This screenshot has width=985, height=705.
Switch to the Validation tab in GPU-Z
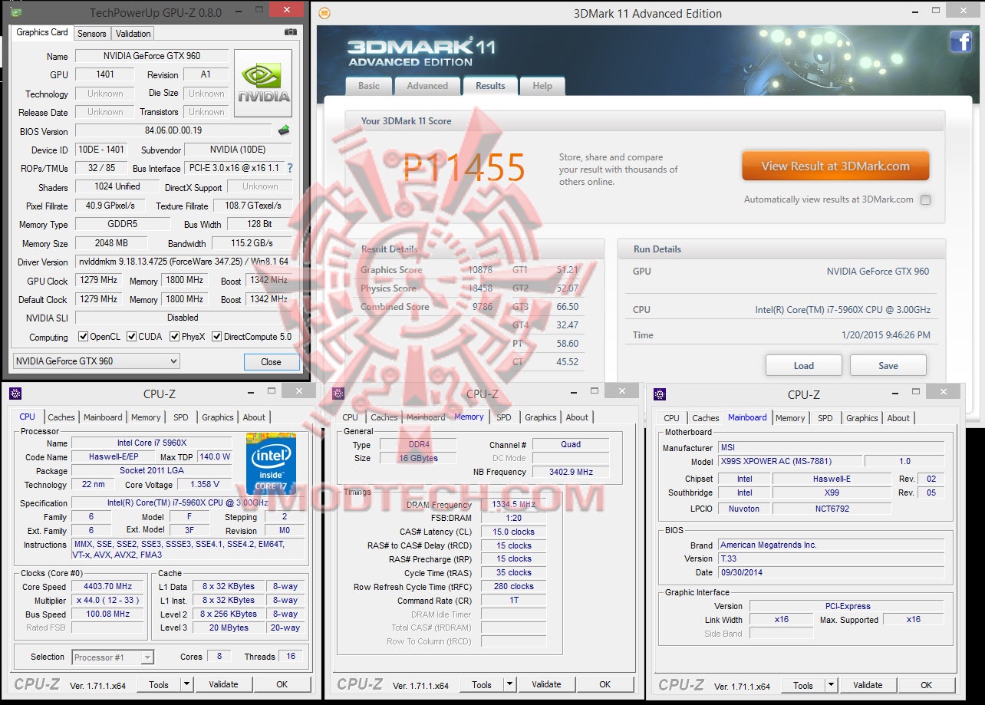point(133,34)
